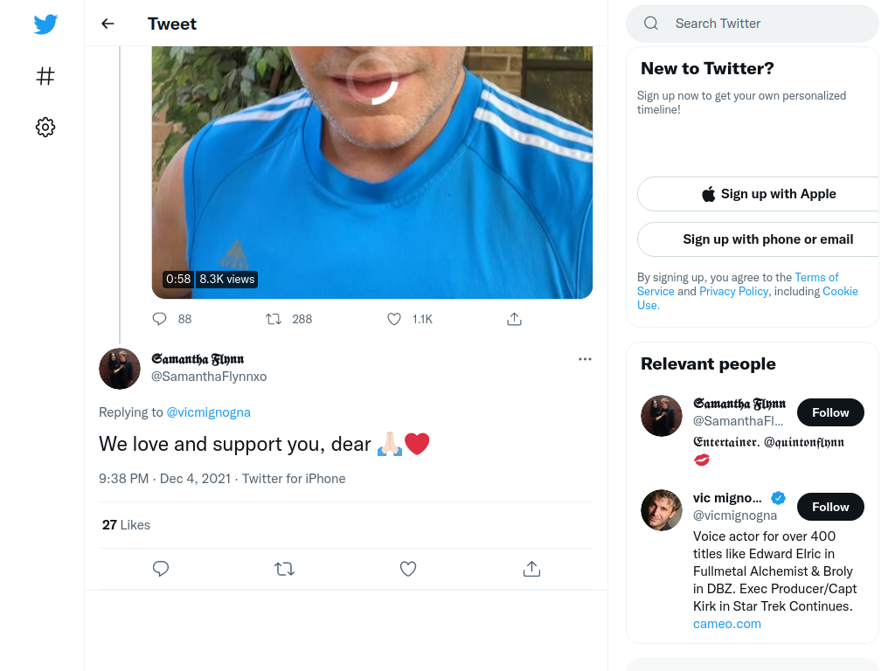Follow Samantha Flynn in Relevant people
Image resolution: width=895 pixels, height=671 pixels.
[x=830, y=412]
